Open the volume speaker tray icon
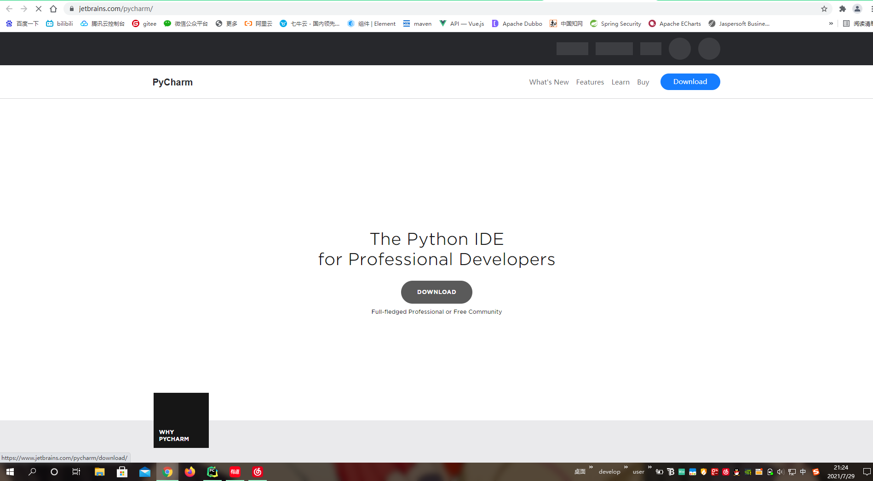873x481 pixels. (781, 472)
